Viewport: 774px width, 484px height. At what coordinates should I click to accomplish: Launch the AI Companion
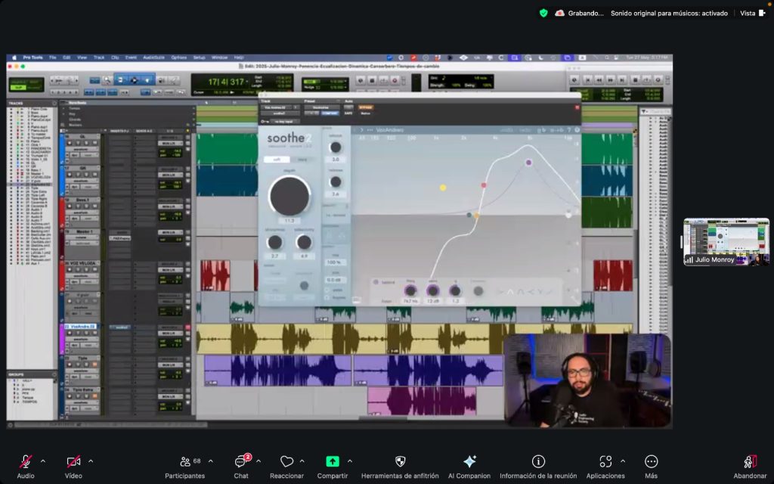469,462
